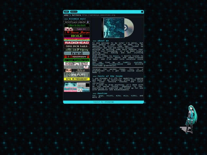The width and height of the screenshot is (207, 155).
Task: Open the friendrewind link in about me
Action: pyautogui.click(x=116, y=64)
